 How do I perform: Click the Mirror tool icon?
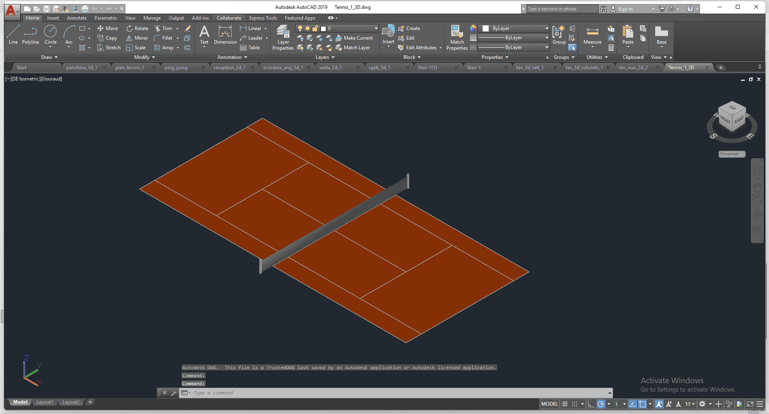coord(129,38)
